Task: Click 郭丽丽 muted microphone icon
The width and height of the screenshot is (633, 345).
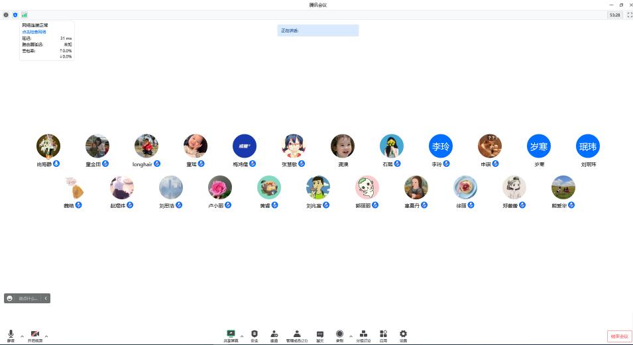Action: [x=375, y=205]
